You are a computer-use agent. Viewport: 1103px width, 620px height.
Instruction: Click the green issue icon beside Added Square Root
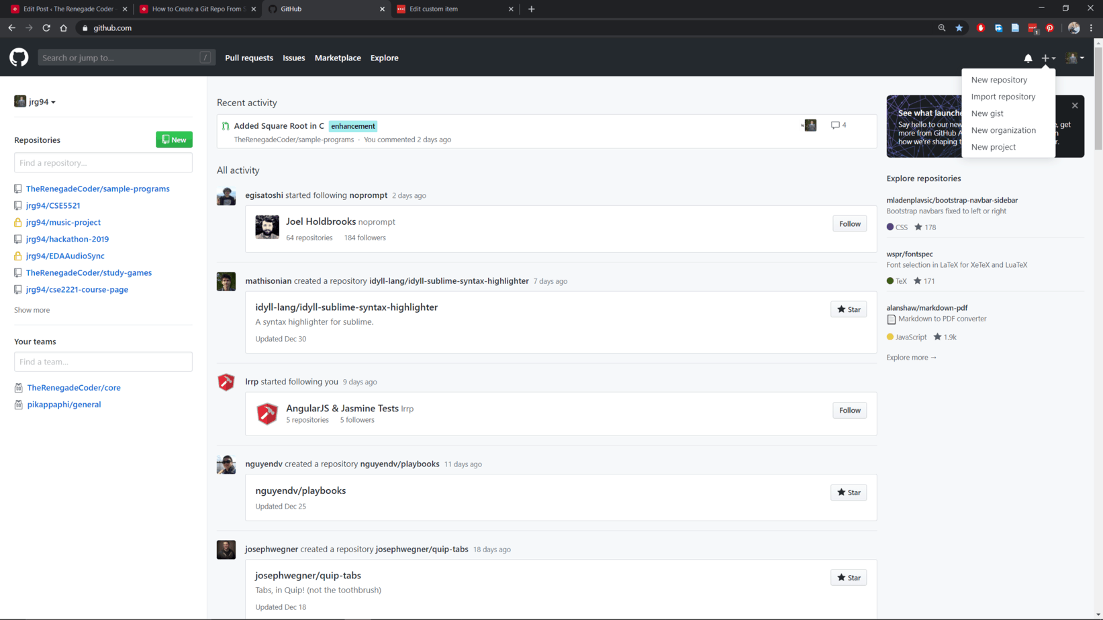[x=225, y=125]
